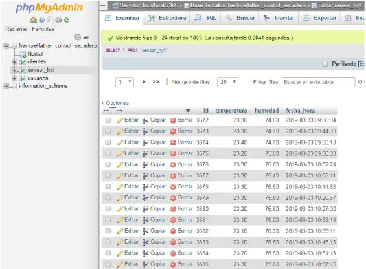The image size is (366, 269).
Task: Expand the usuarios table node
Action: [x=14, y=78]
